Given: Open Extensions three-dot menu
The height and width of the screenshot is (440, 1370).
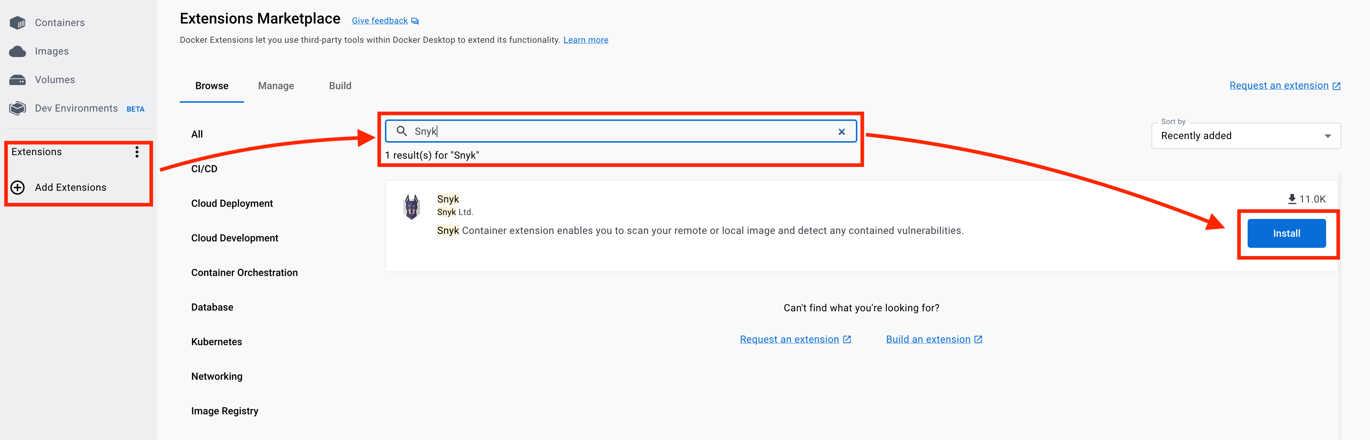Looking at the screenshot, I should 137,152.
